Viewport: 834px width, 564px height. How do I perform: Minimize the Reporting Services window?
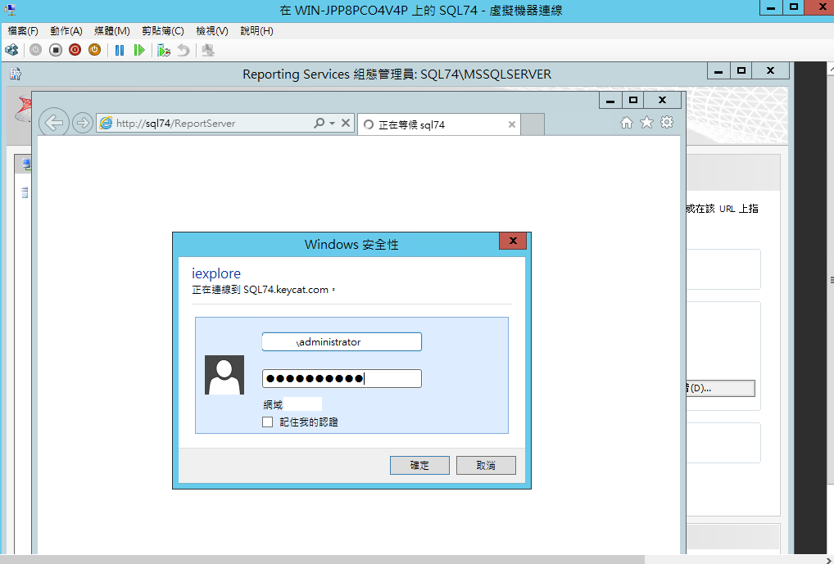click(x=718, y=70)
